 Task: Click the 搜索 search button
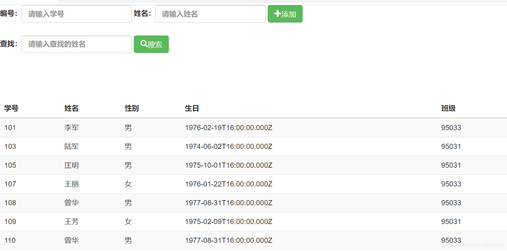(x=151, y=44)
